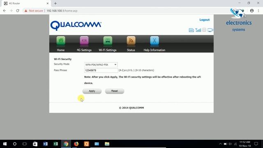Go forward with the browser forward arrow
The width and height of the screenshot is (263, 148).
(11, 11)
